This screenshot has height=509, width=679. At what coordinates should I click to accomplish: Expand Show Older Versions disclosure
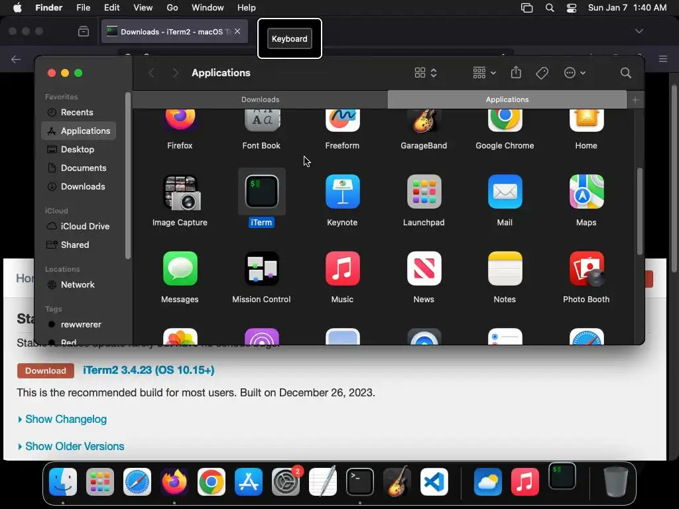click(x=71, y=446)
